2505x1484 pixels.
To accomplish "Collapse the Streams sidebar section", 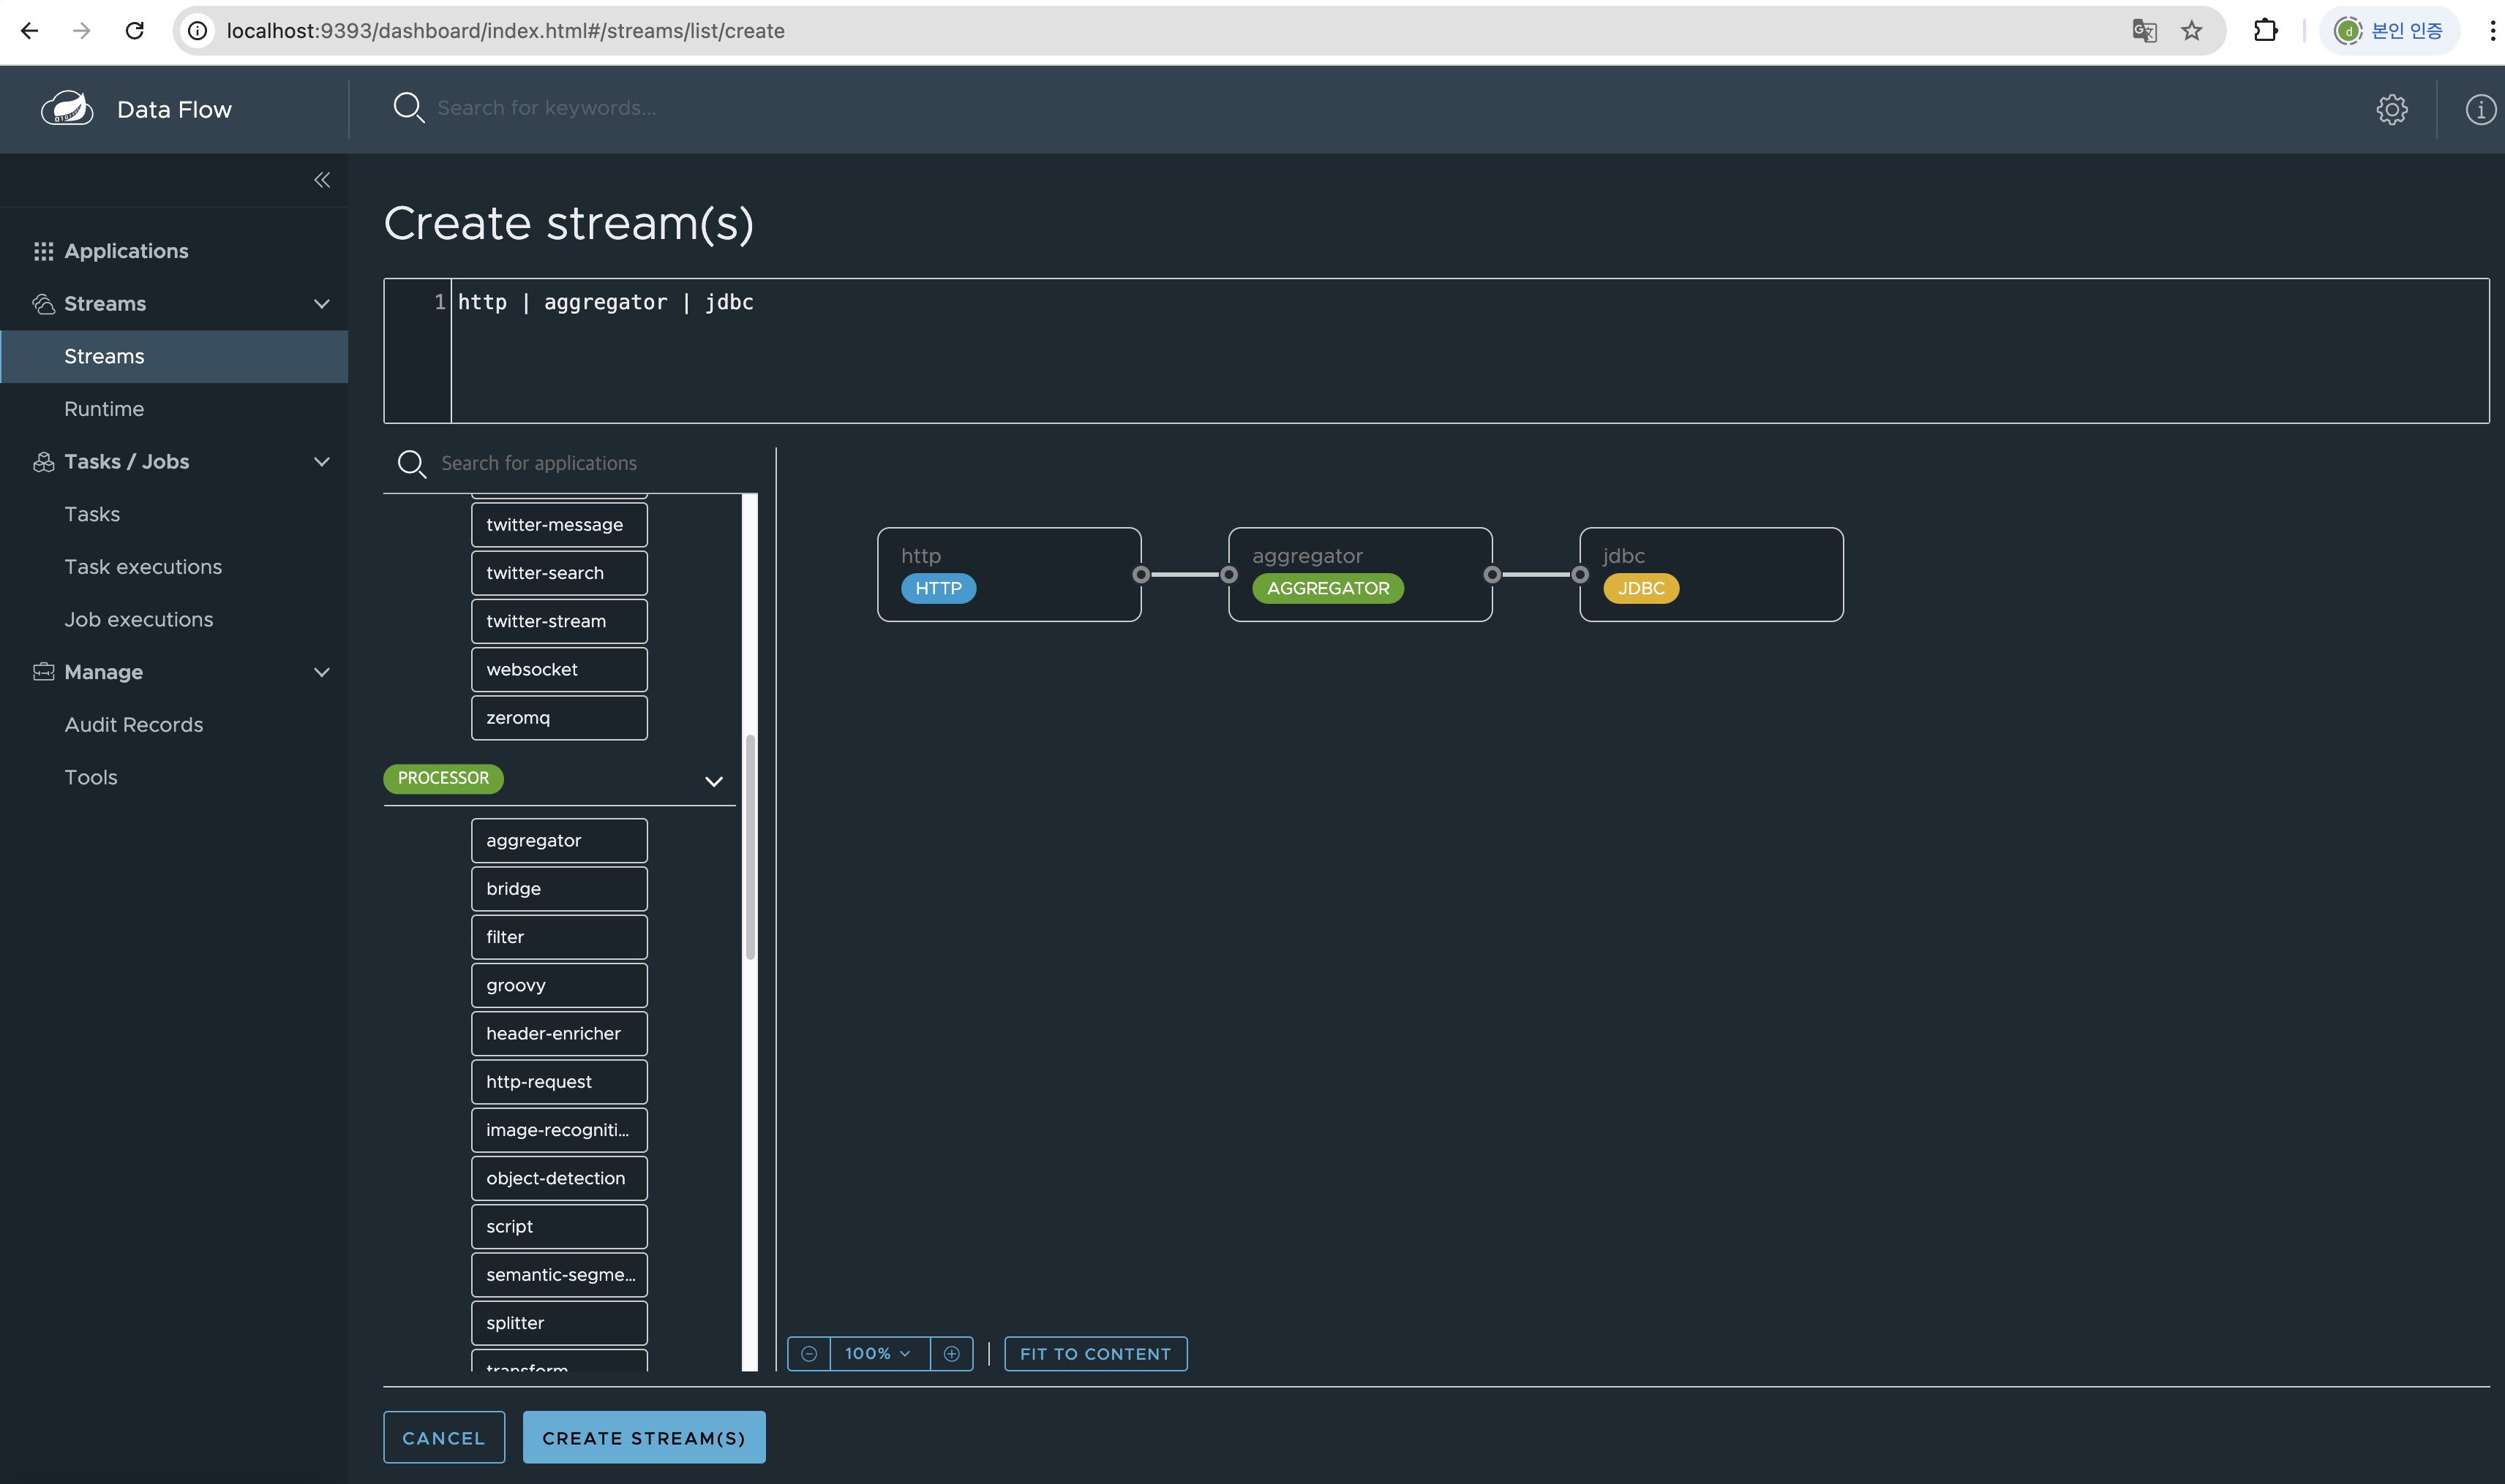I will [321, 304].
